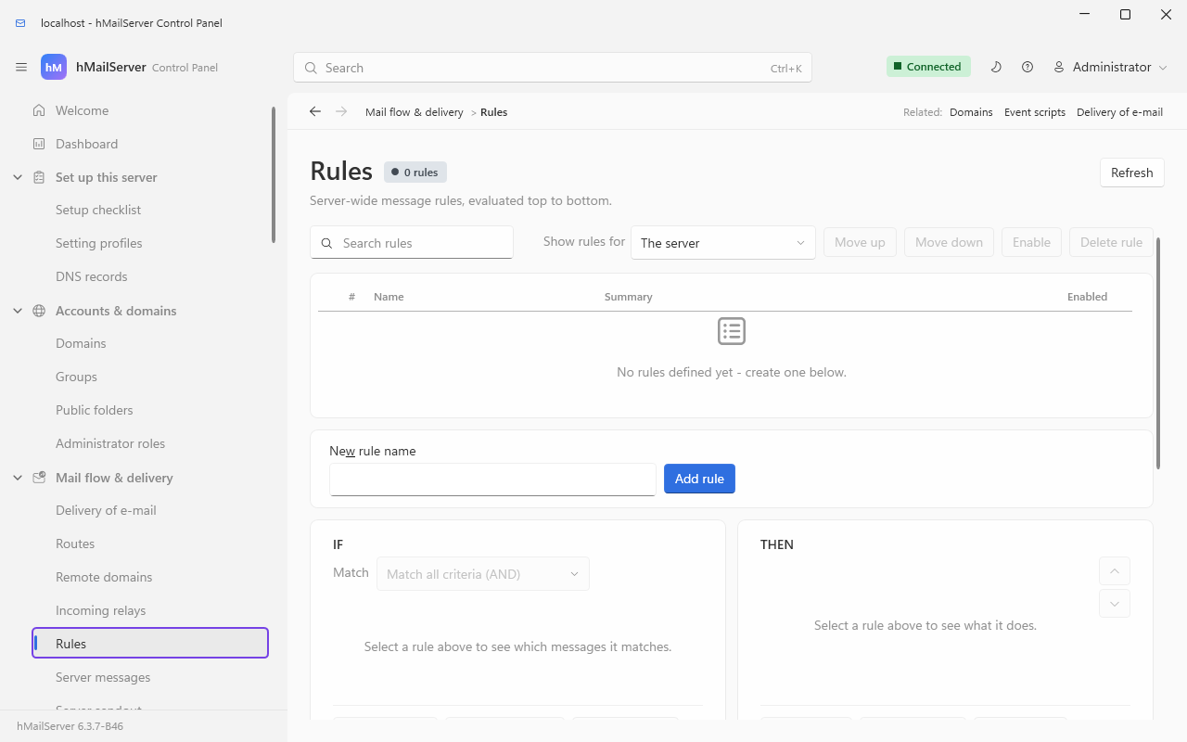Click the Delete rule button

click(1111, 243)
